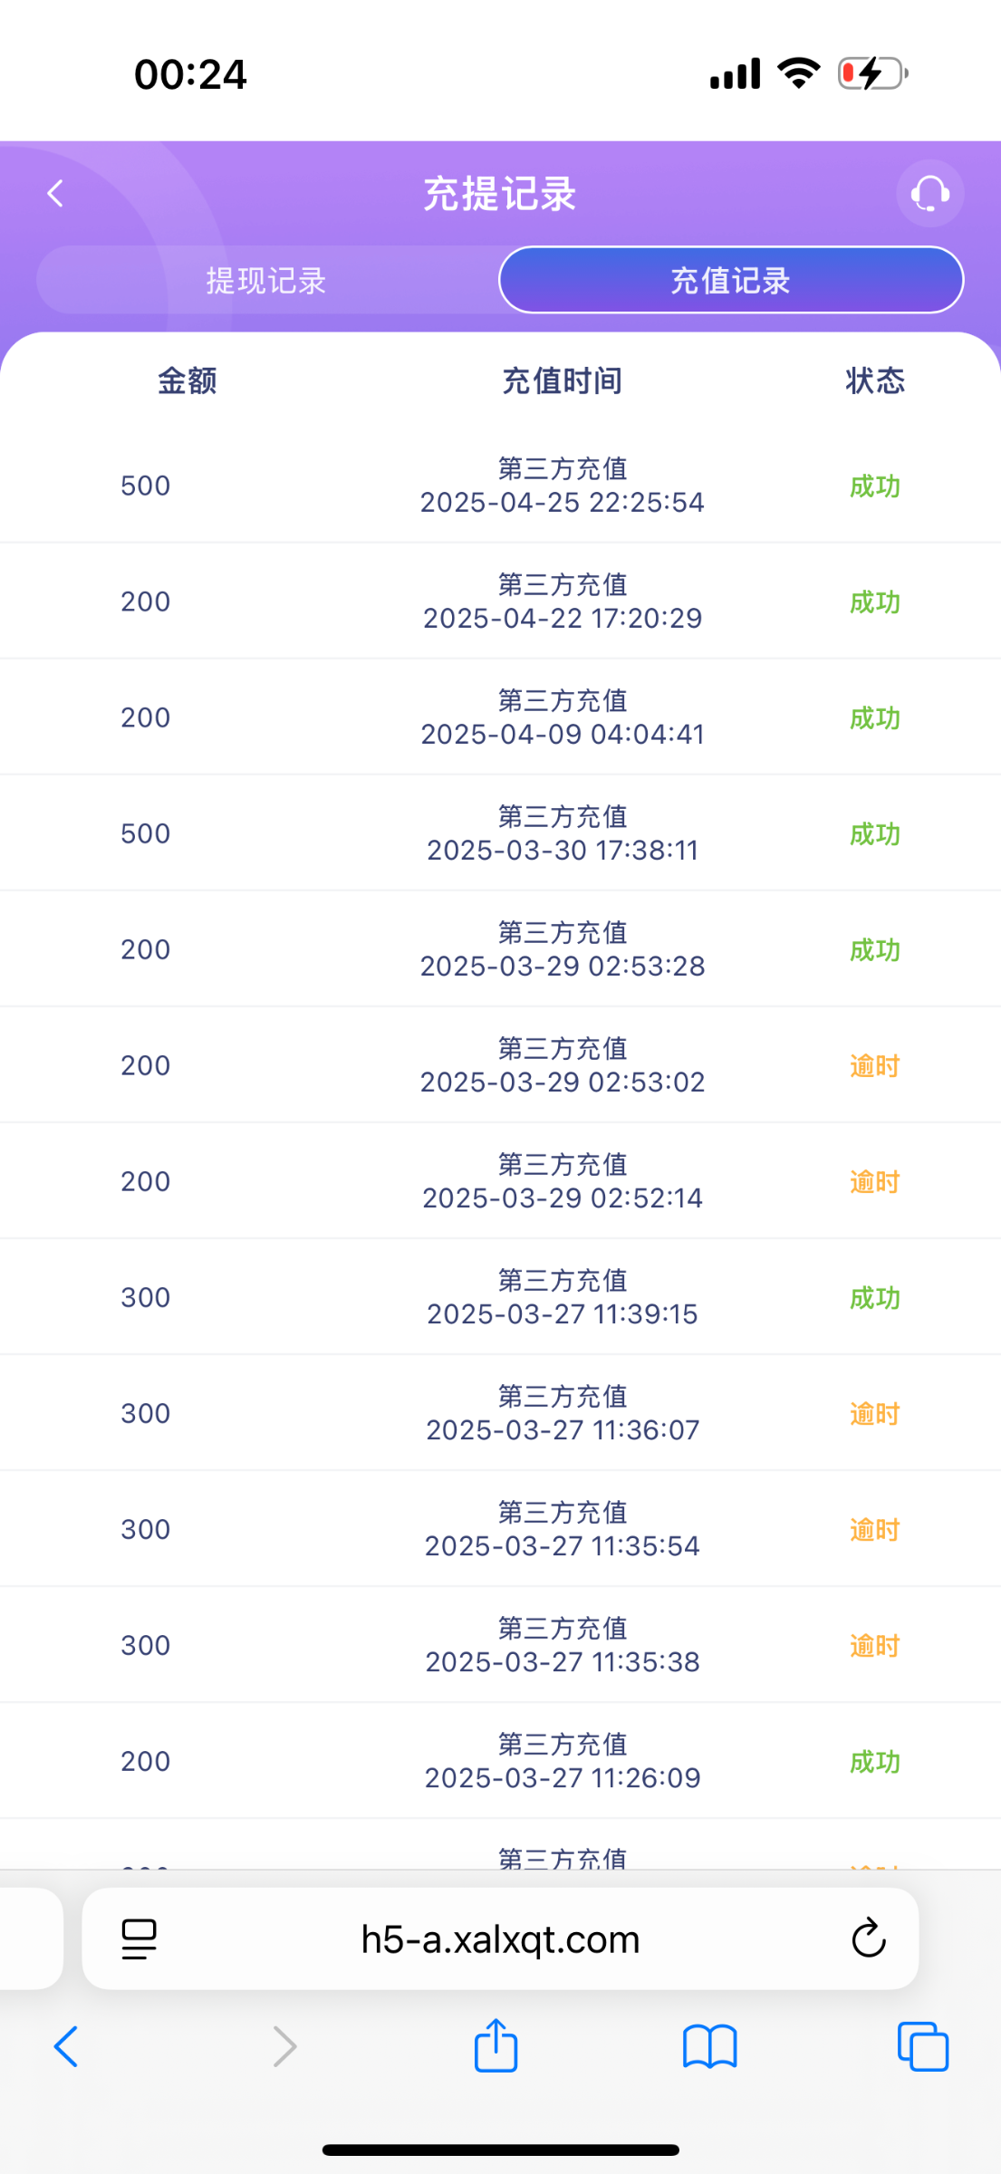Tap Safari browser back navigation arrow
The image size is (1001, 2174).
pos(66,2046)
